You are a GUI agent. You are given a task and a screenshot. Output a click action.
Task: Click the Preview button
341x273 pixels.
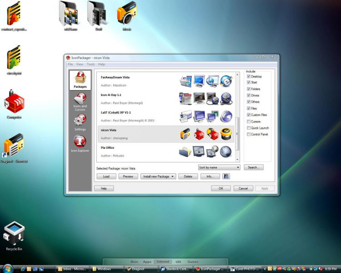[x=128, y=177]
